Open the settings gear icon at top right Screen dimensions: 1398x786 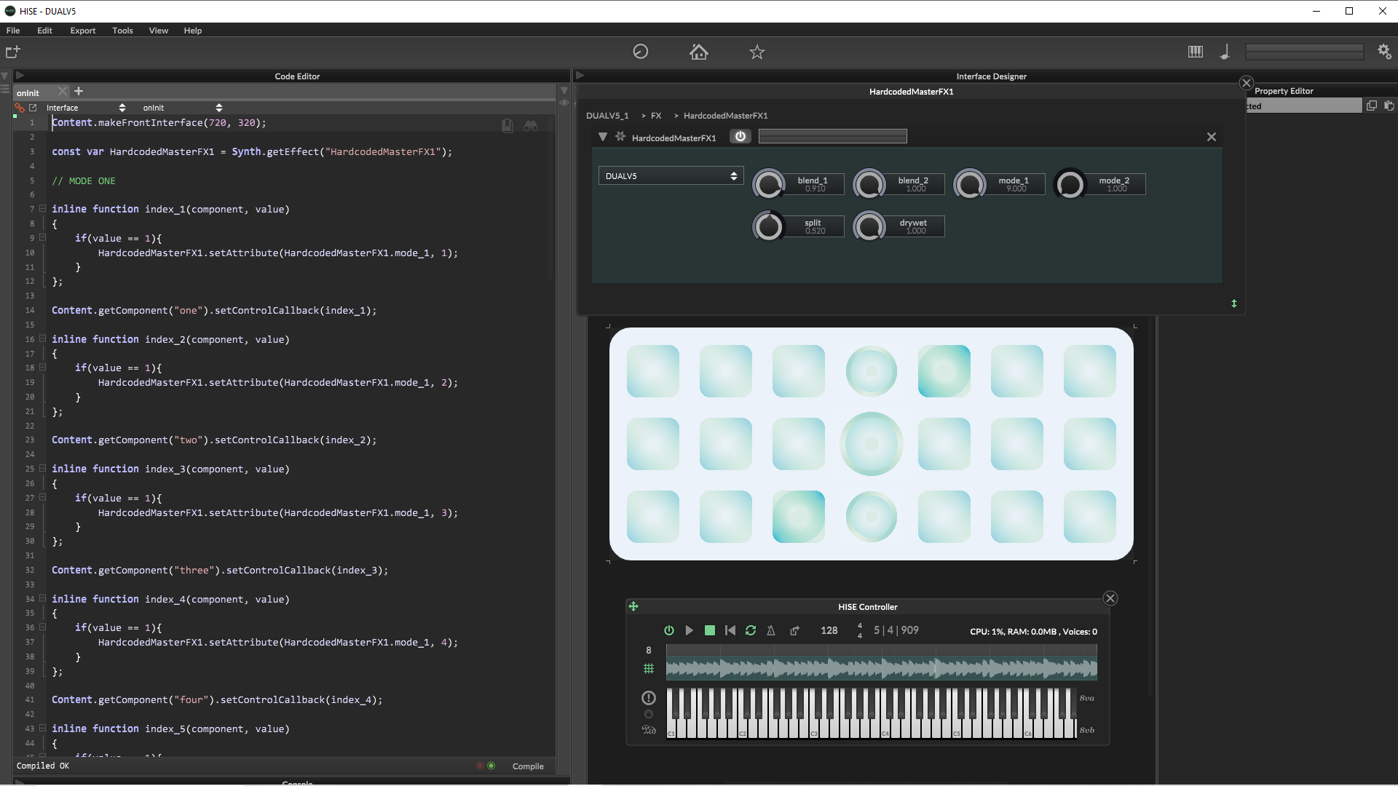[x=1384, y=52]
